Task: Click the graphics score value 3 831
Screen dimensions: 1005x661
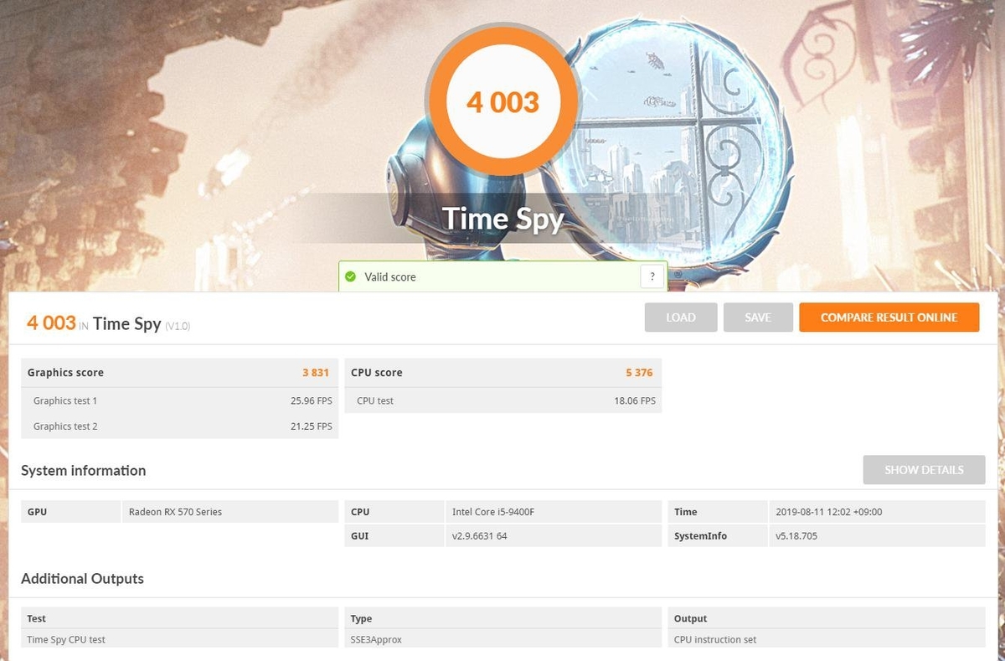Action: (316, 373)
